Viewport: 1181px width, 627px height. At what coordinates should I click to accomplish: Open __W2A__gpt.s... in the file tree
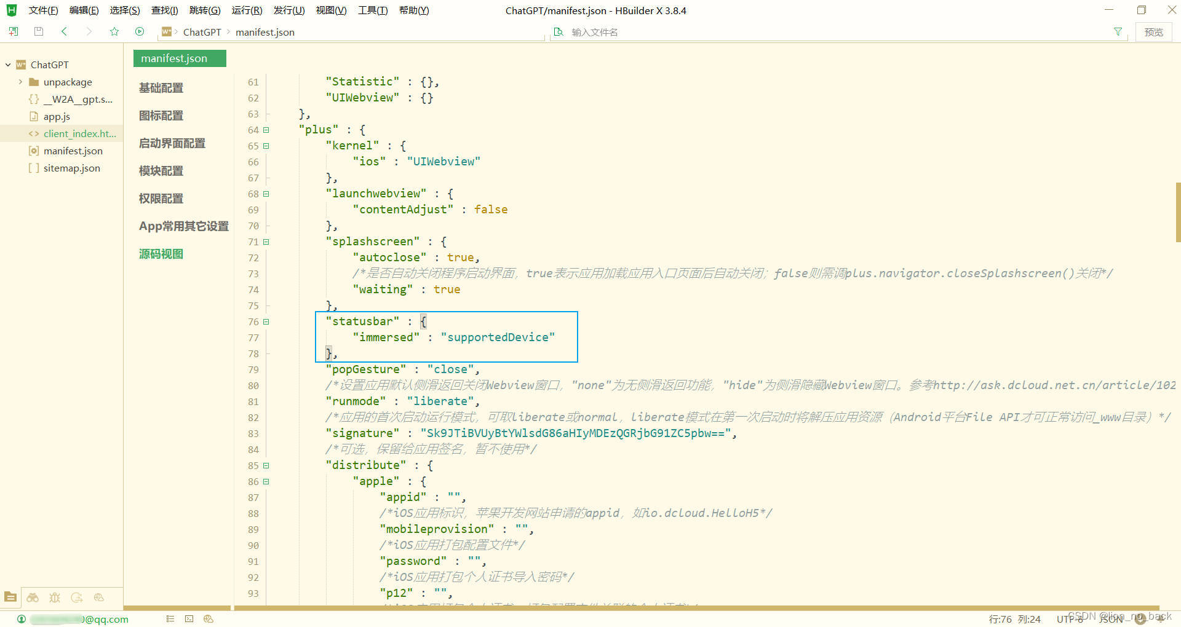[78, 99]
